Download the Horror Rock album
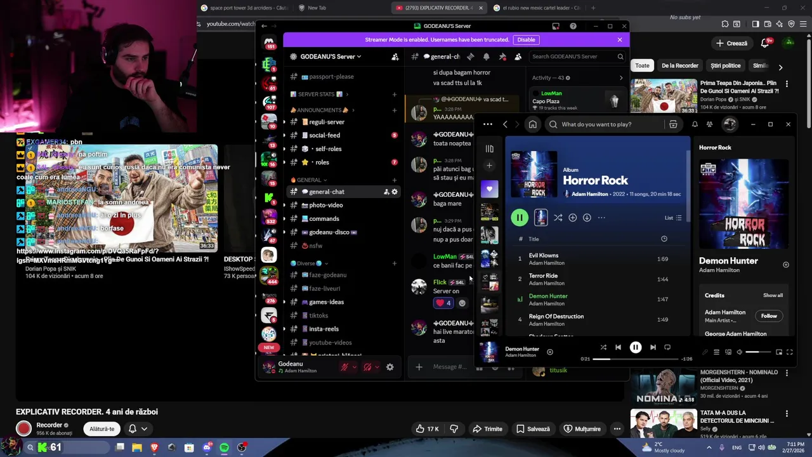Screen dimensions: 812x457 (587, 218)
